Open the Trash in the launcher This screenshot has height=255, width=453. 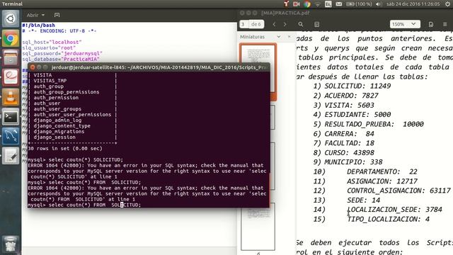pyautogui.click(x=11, y=244)
